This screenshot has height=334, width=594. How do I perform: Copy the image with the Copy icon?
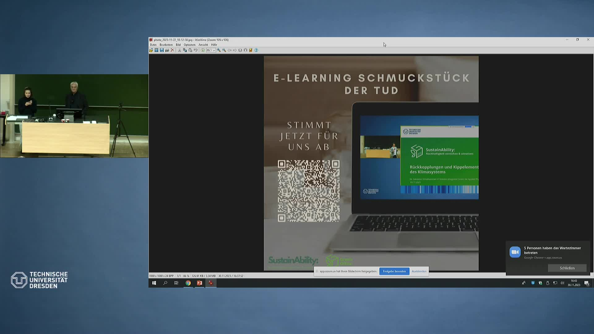(x=185, y=50)
